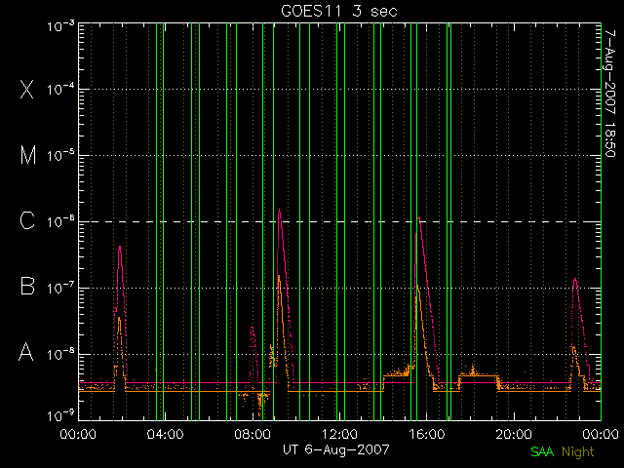624x468 pixels.
Task: Click the Night legend entry
Action: click(x=578, y=452)
